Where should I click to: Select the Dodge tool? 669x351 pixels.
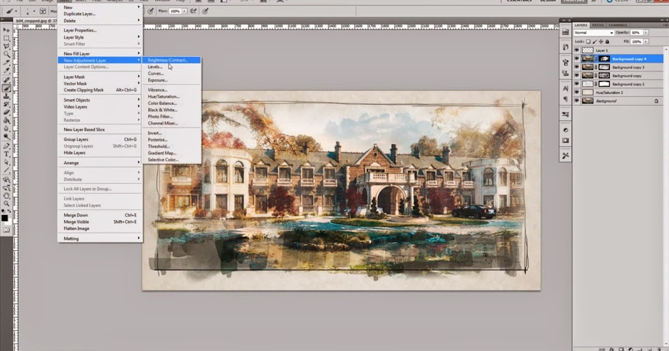[7, 136]
